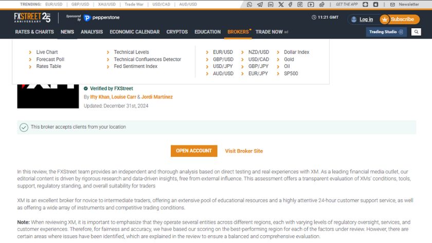Select EUR/JPY in the dropdown
The image size is (432, 243).
click(258, 73)
